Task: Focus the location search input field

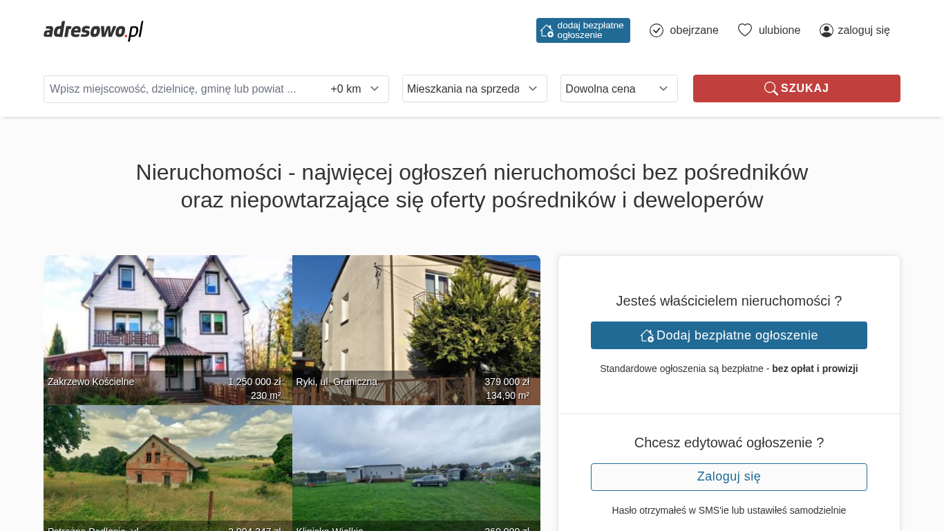Action: [183, 88]
